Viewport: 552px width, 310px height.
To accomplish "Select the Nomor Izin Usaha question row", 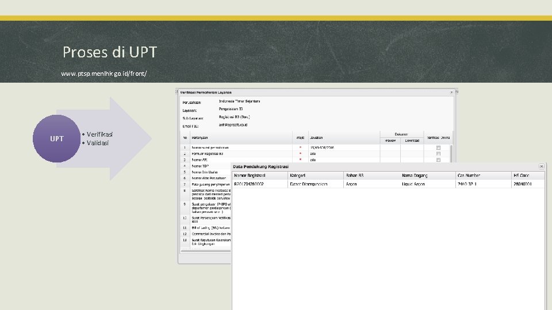I will [206, 172].
